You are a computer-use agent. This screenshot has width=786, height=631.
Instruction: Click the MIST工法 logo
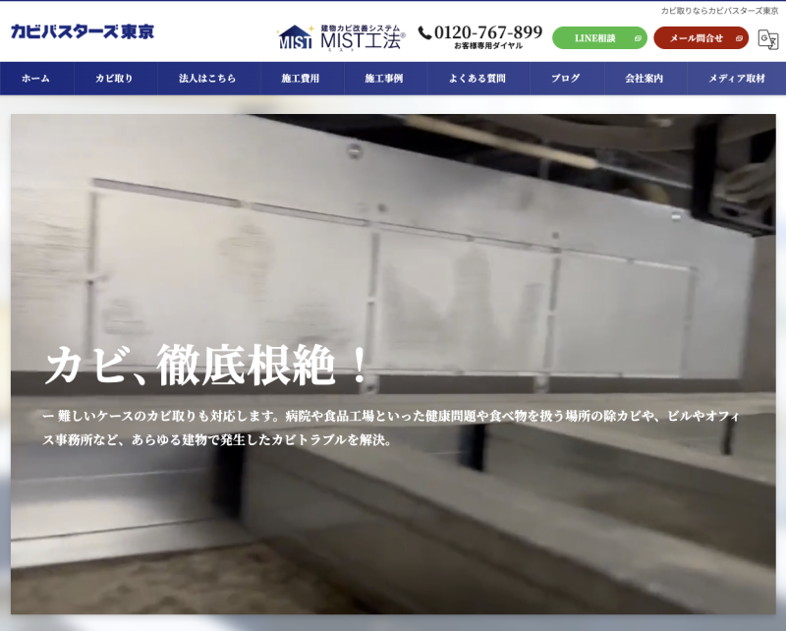pyautogui.click(x=342, y=37)
